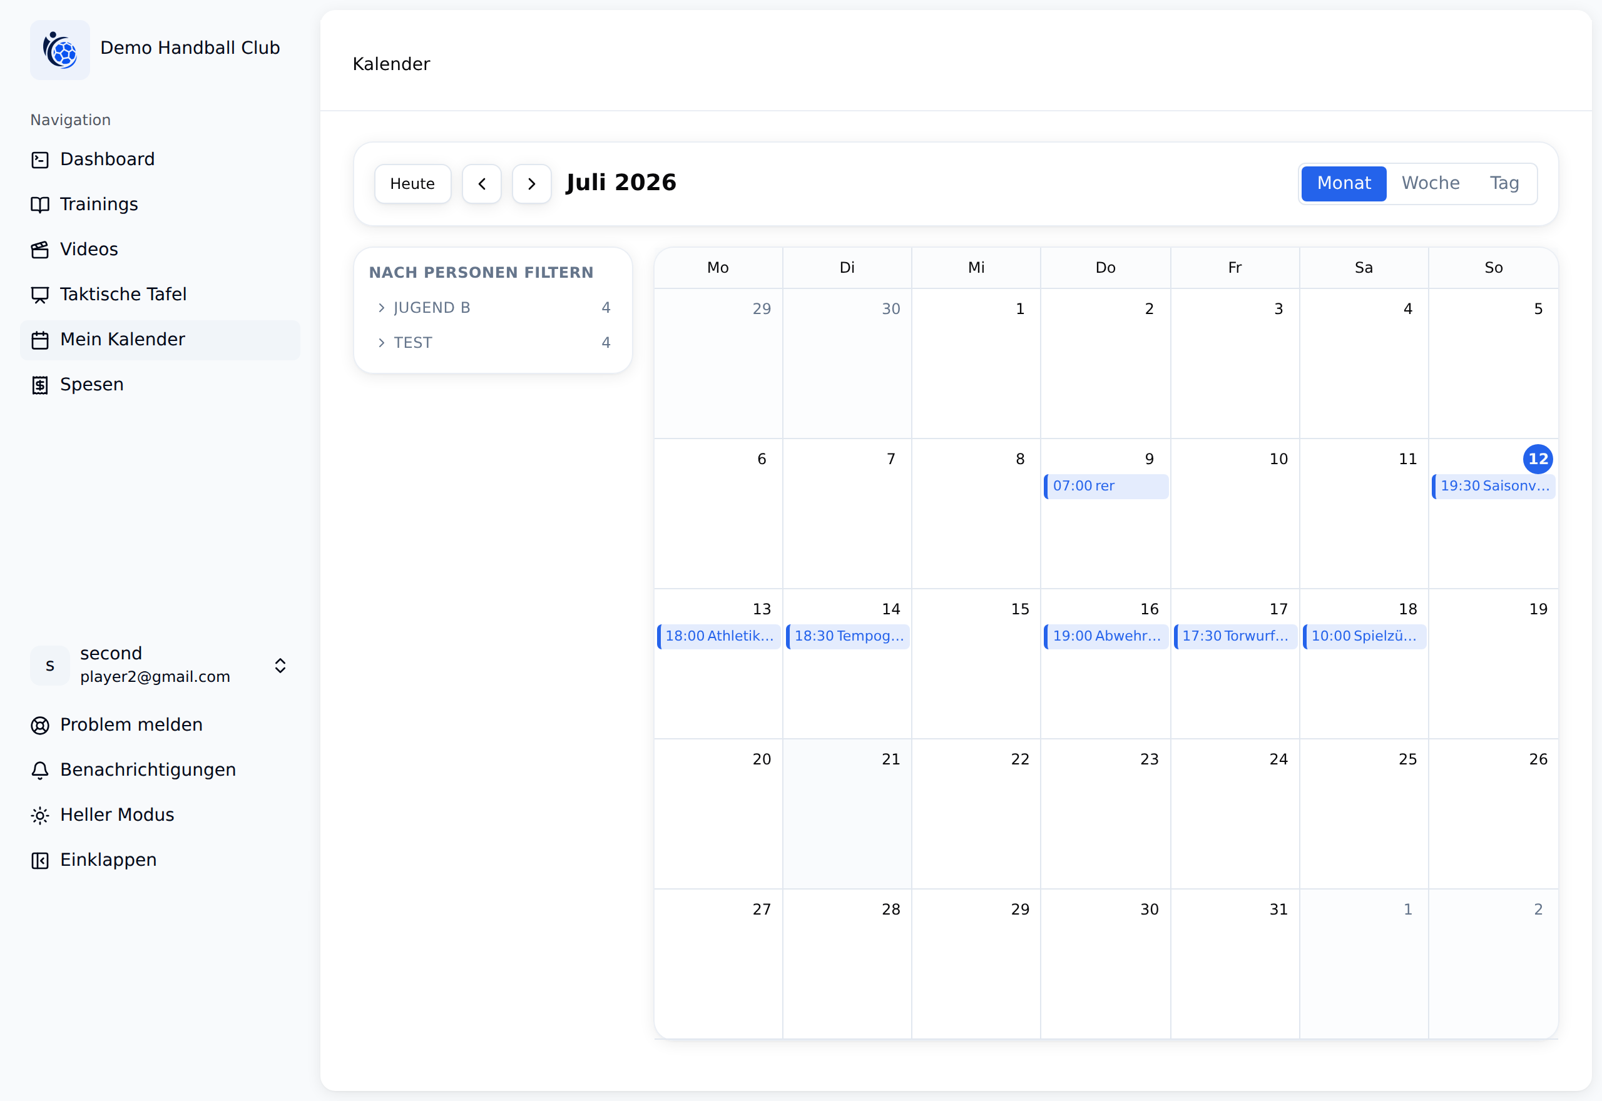
Task: Click the user avatar with letter s
Action: (49, 666)
